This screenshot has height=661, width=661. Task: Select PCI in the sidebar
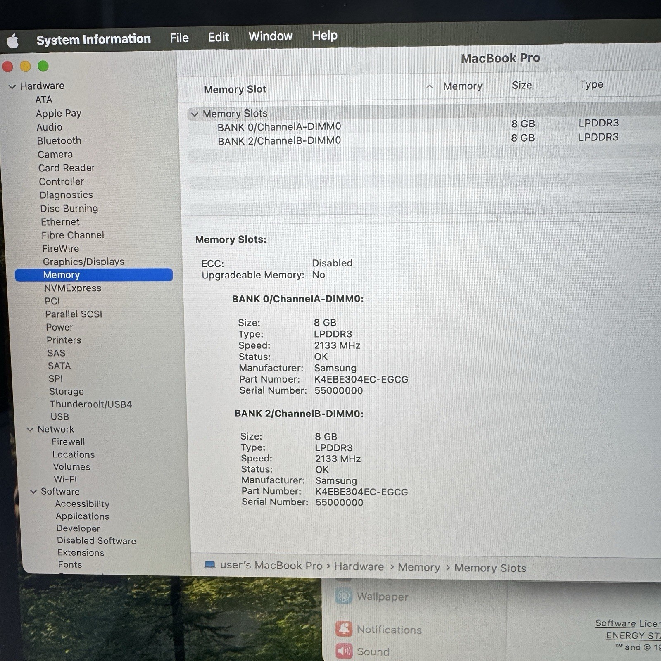pyautogui.click(x=52, y=301)
